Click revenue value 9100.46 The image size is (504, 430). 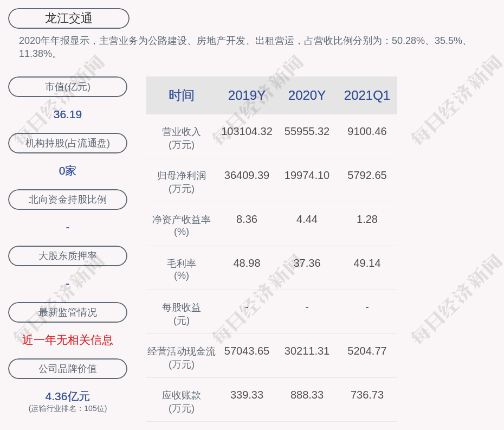point(367,132)
